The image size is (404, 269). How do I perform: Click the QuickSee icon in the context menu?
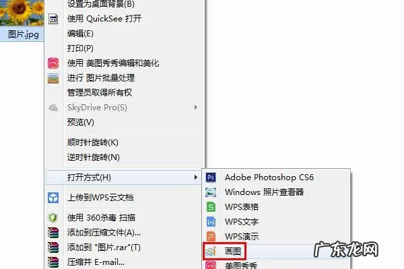pos(53,19)
